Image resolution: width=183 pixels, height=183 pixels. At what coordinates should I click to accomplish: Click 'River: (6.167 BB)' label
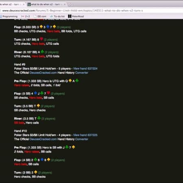point(26,52)
